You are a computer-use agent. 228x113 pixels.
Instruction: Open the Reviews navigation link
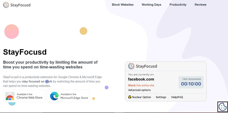(x=200, y=5)
